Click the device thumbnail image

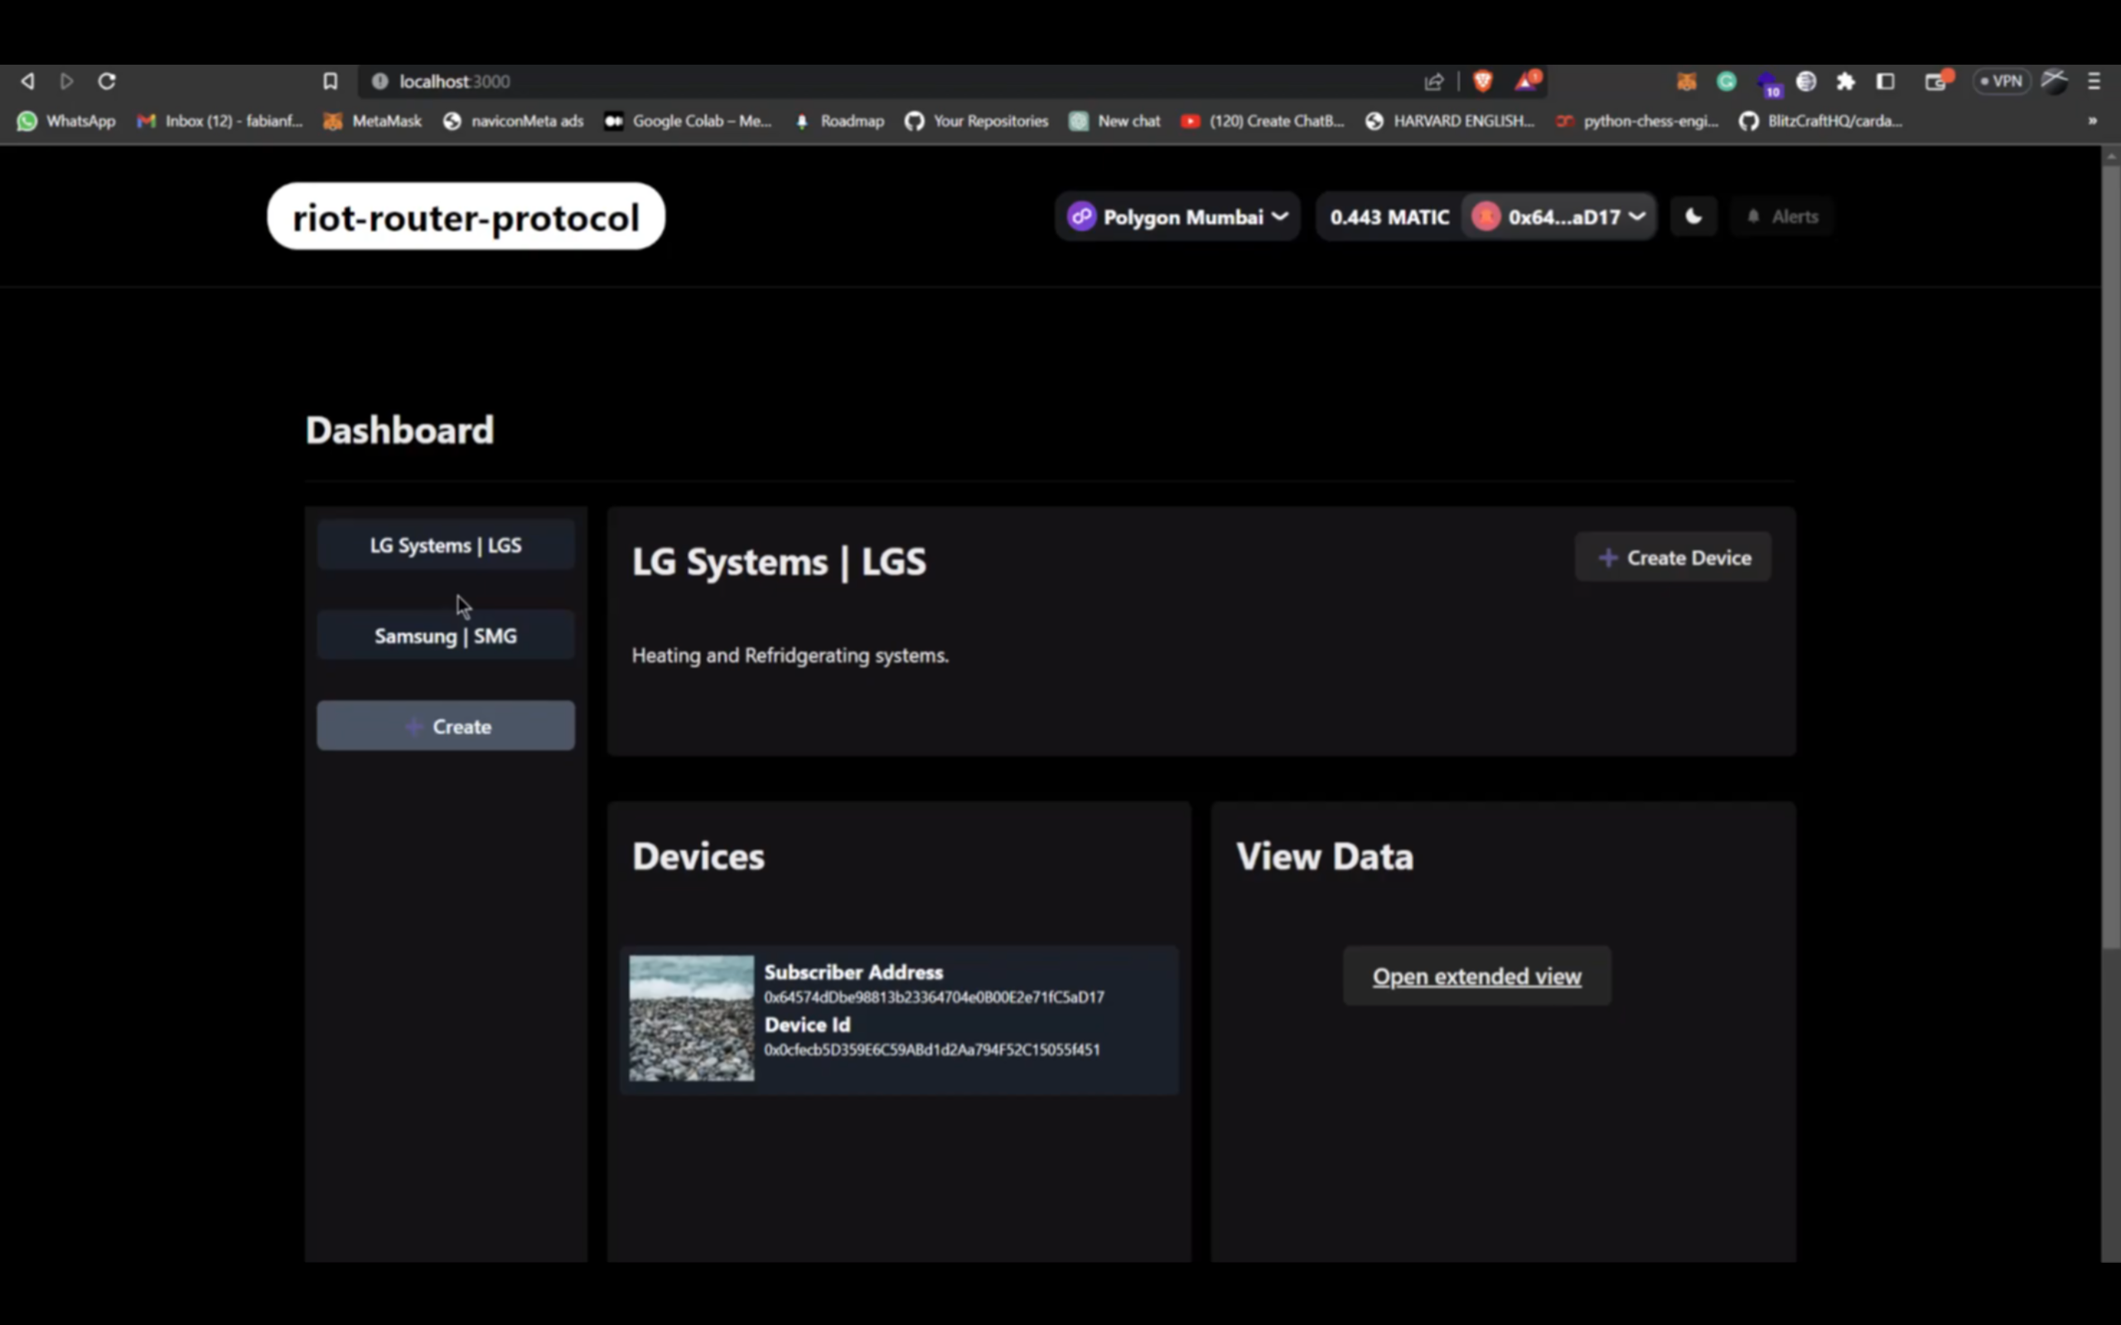tap(690, 1019)
